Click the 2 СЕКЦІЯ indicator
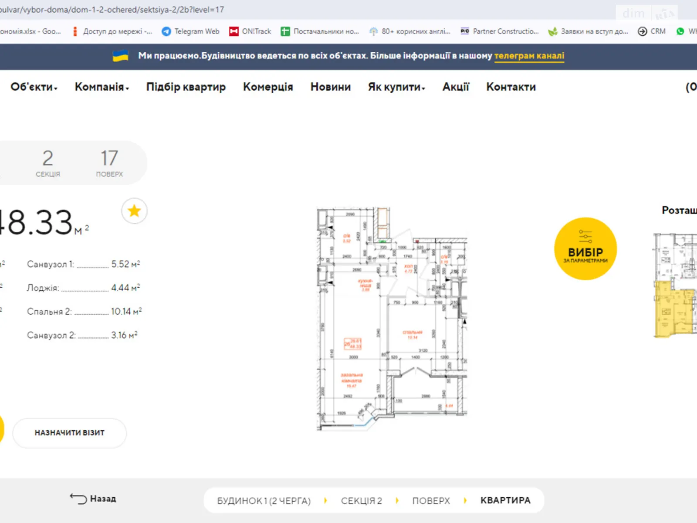697x523 pixels. (x=48, y=163)
